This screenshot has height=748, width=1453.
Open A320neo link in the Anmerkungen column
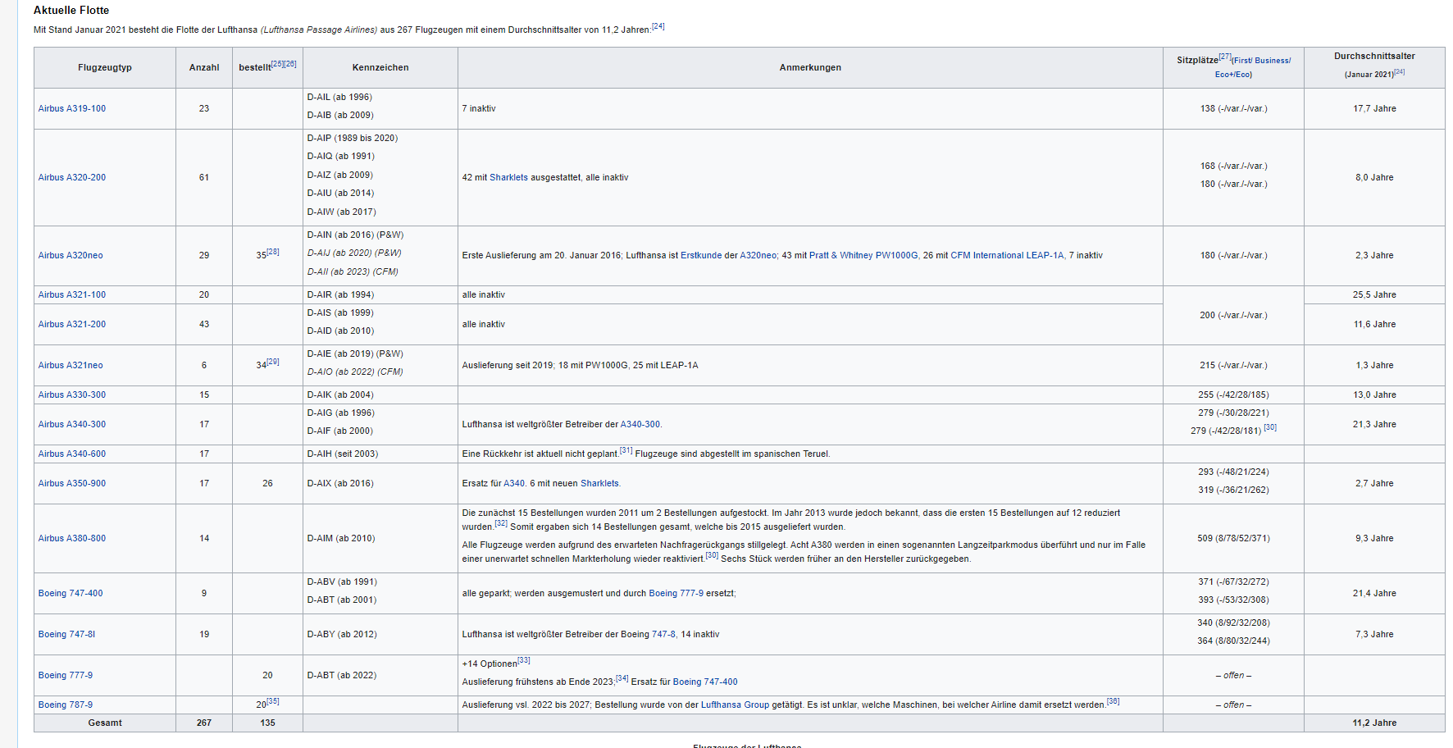pyautogui.click(x=758, y=255)
